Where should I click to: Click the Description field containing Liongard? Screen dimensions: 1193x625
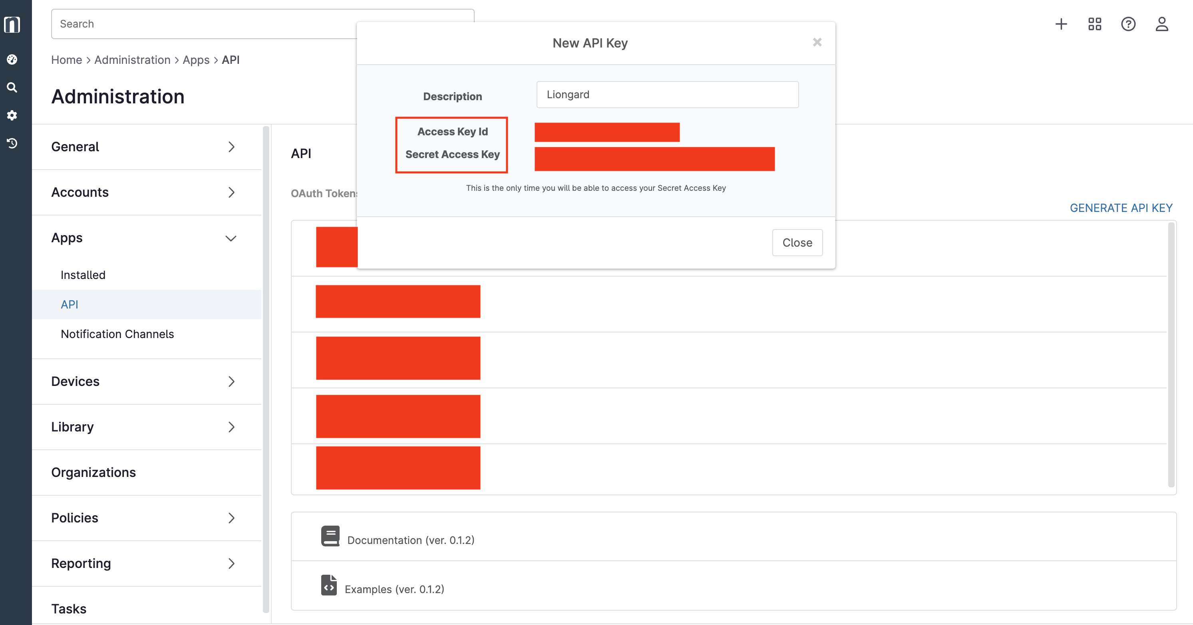click(x=667, y=94)
